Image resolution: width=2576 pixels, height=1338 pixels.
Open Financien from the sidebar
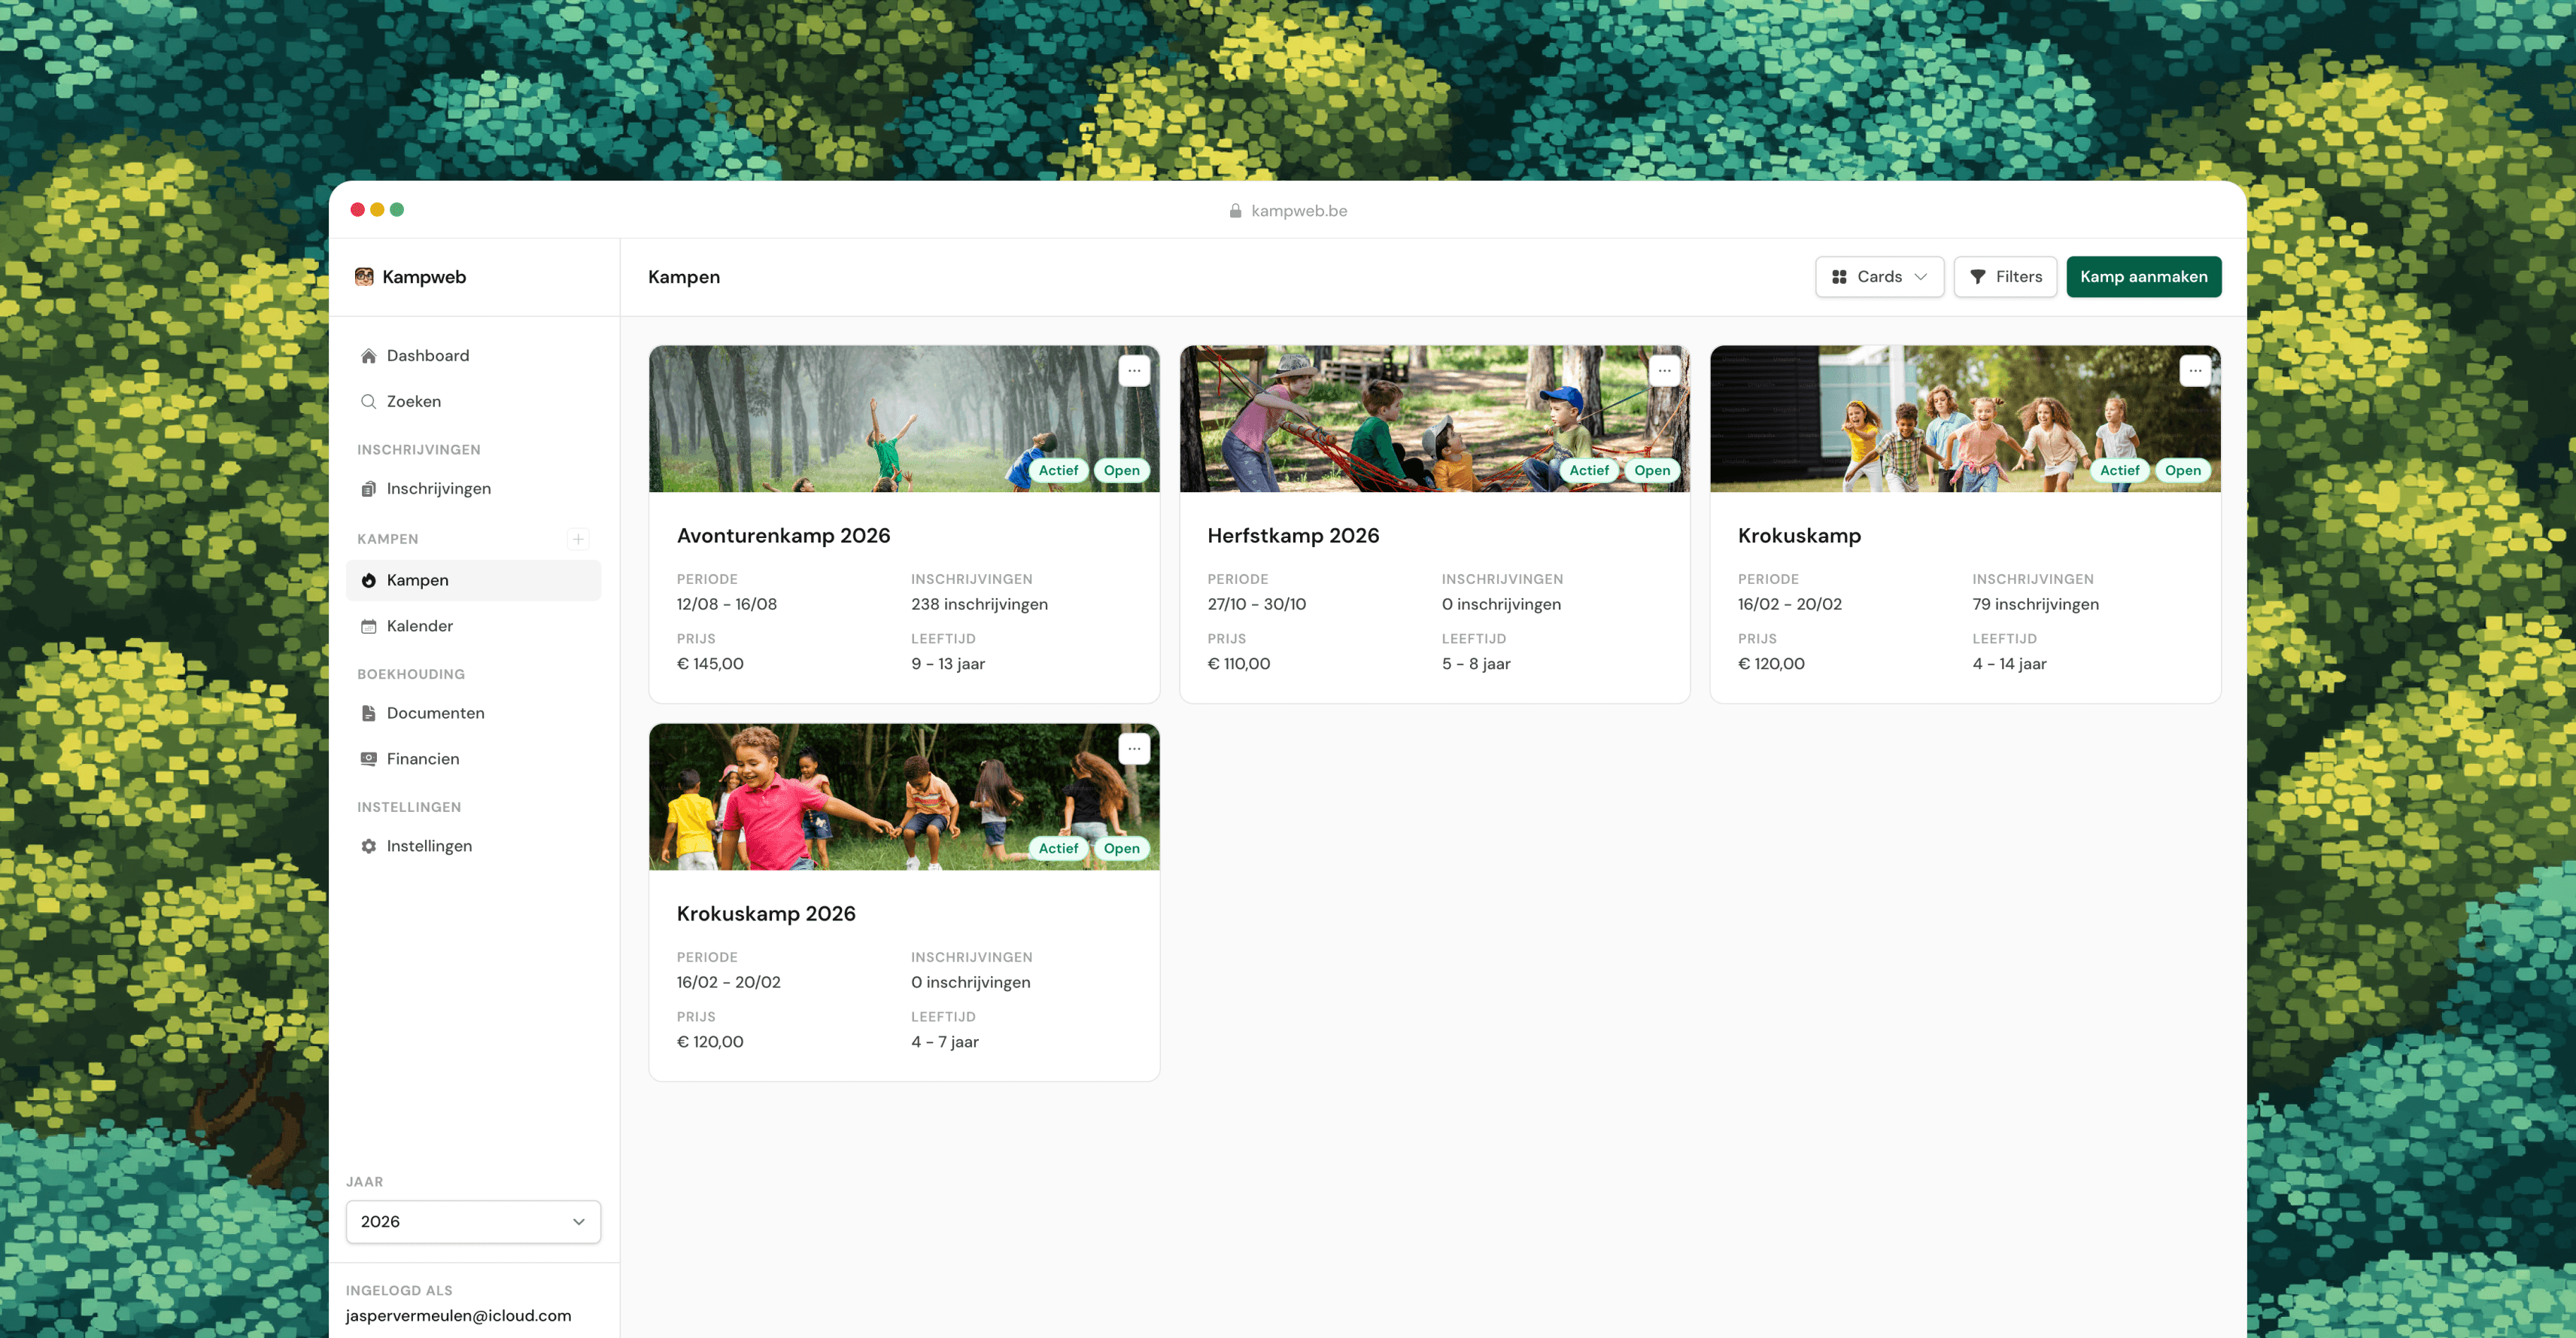(422, 759)
